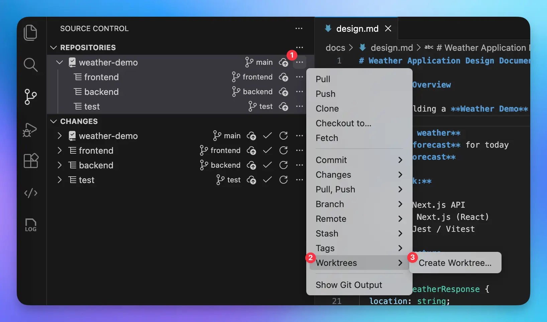Collapse the weather-demo repository tree

[59, 62]
